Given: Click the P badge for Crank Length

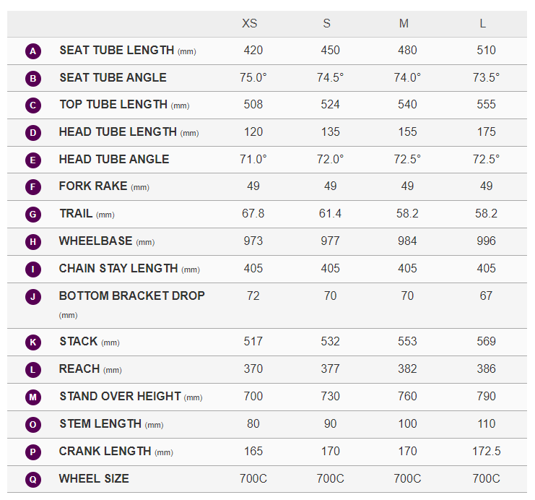Looking at the screenshot, I should [33, 452].
